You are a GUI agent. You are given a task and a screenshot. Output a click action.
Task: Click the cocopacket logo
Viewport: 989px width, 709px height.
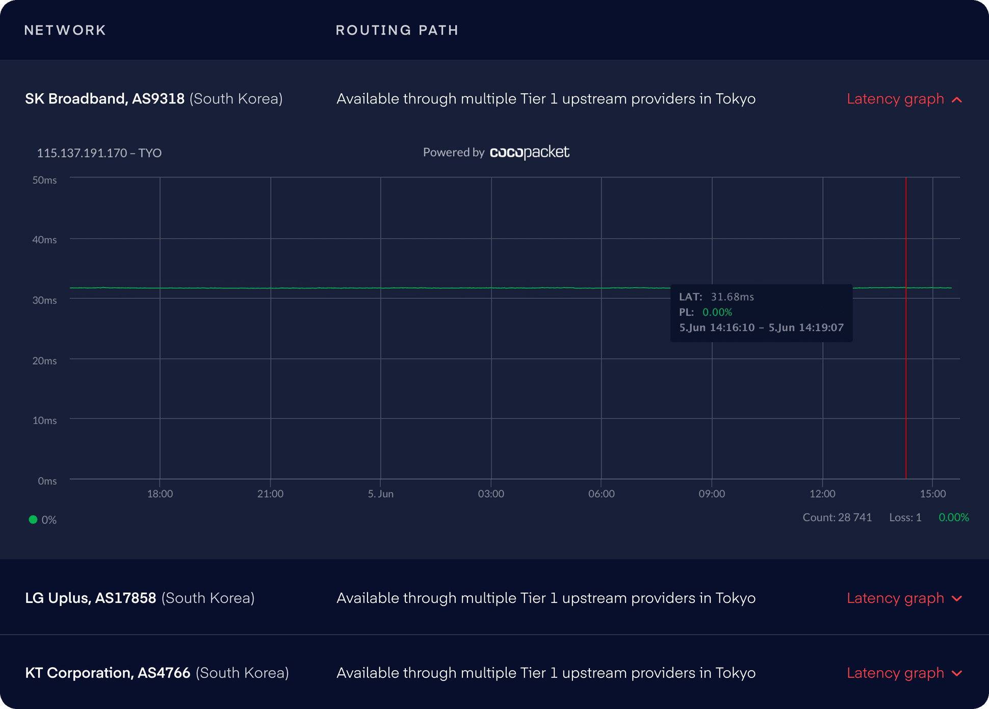(530, 153)
